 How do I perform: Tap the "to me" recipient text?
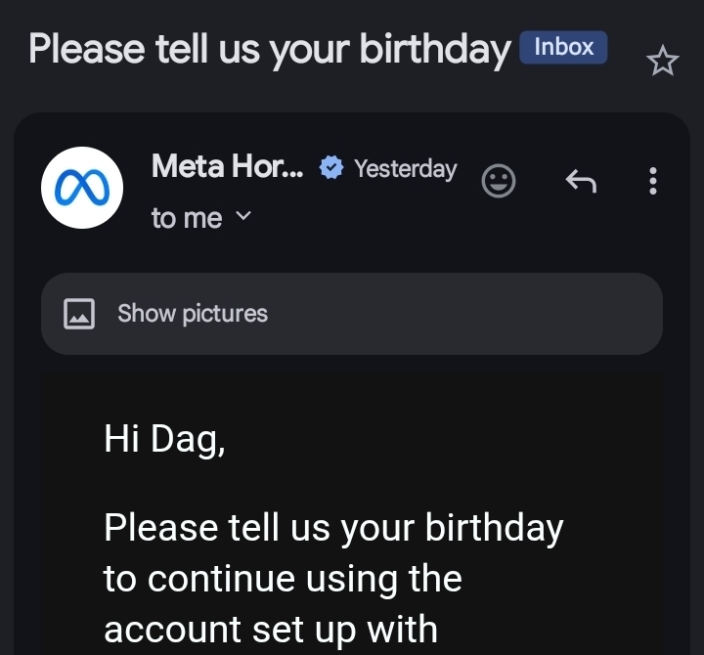(x=186, y=218)
